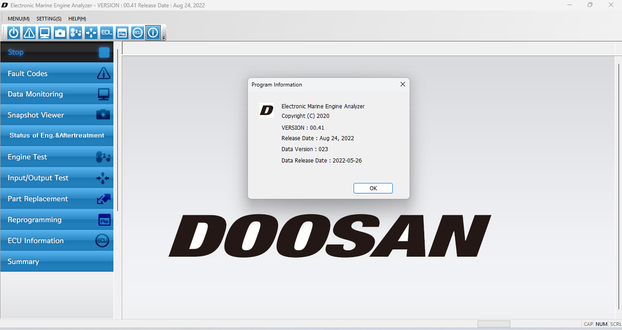
Task: Click the NUM indicator in status bar
Action: 601,324
